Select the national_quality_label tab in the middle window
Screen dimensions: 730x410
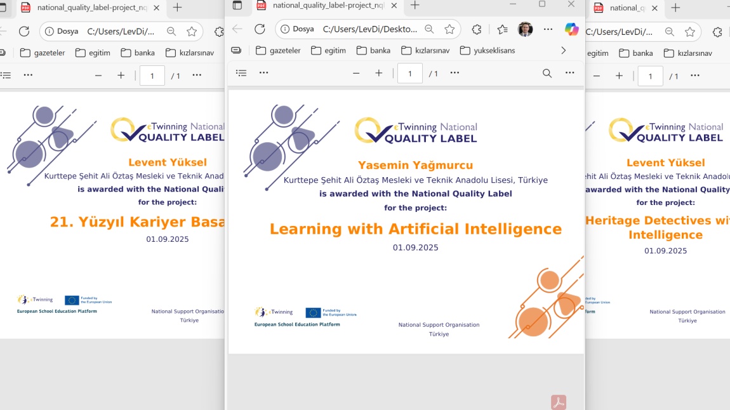pos(324,6)
